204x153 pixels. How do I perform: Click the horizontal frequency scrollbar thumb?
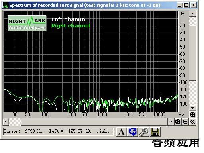(x=94, y=122)
